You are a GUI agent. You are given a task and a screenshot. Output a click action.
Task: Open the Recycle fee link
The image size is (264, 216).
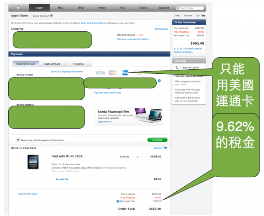coord(62,179)
